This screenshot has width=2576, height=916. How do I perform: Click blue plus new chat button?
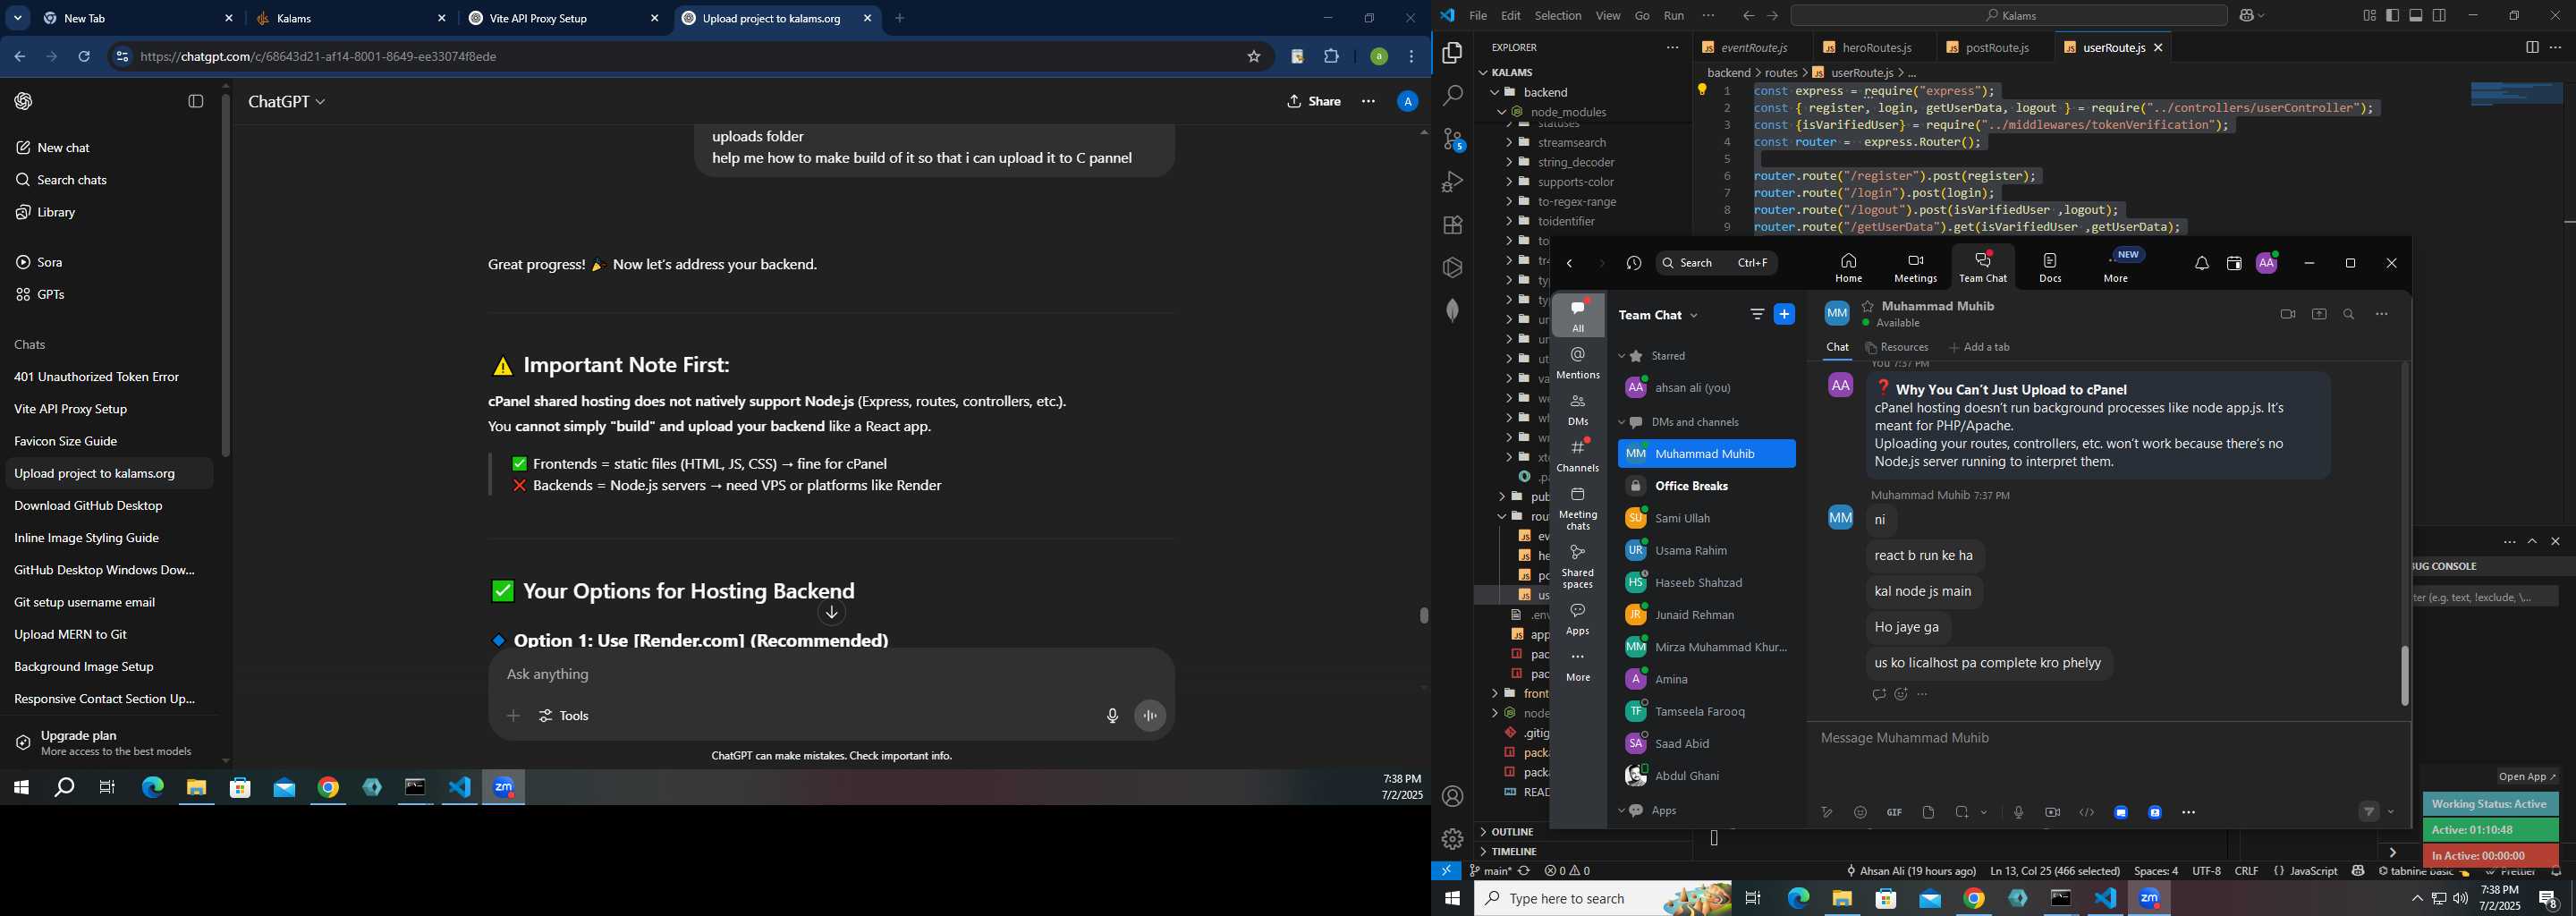1784,315
